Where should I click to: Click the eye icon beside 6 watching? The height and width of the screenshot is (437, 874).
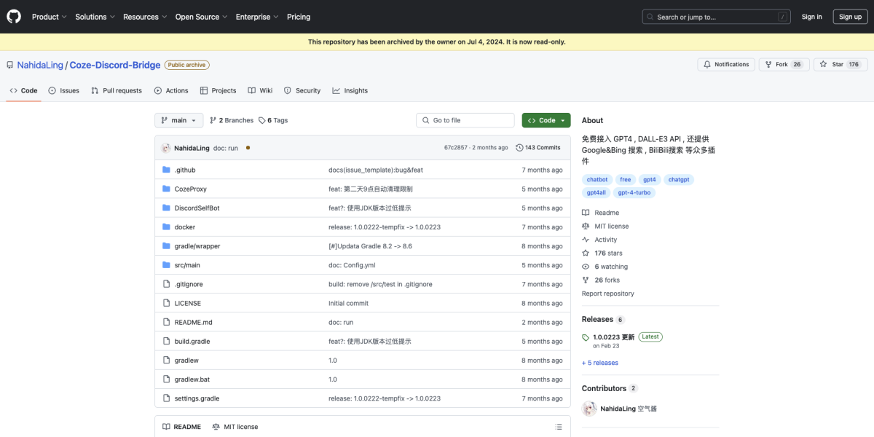pyautogui.click(x=586, y=266)
